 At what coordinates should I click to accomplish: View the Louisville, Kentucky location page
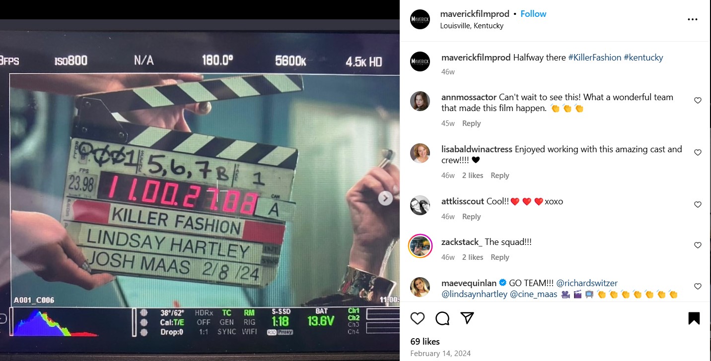click(472, 25)
